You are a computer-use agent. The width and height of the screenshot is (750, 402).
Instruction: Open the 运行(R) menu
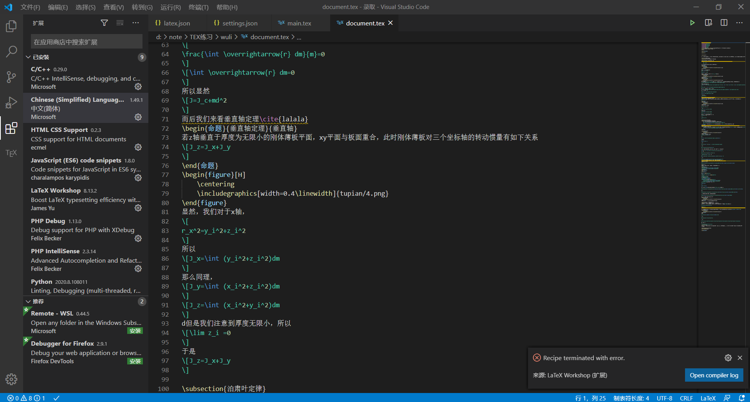pyautogui.click(x=170, y=7)
